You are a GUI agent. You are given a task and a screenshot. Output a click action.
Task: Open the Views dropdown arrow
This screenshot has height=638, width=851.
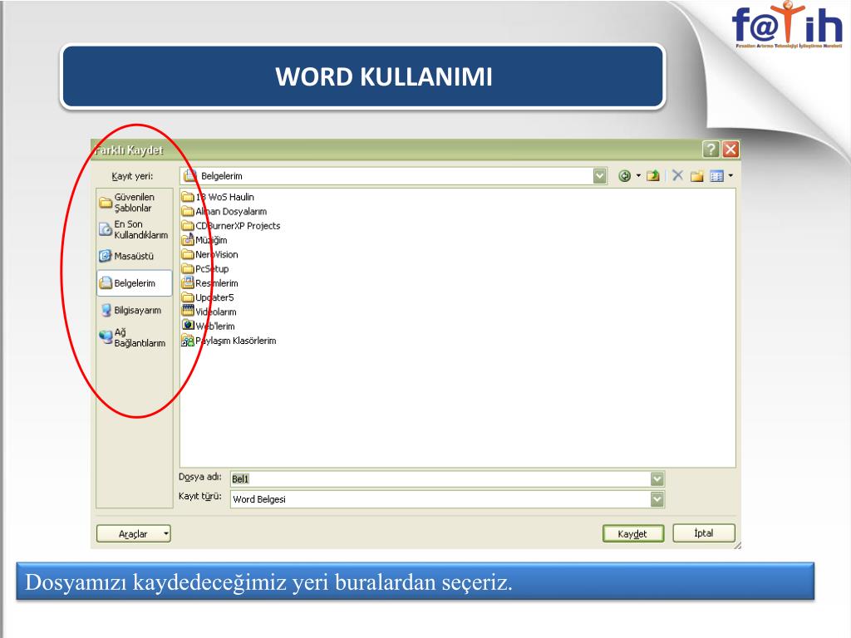(x=730, y=176)
